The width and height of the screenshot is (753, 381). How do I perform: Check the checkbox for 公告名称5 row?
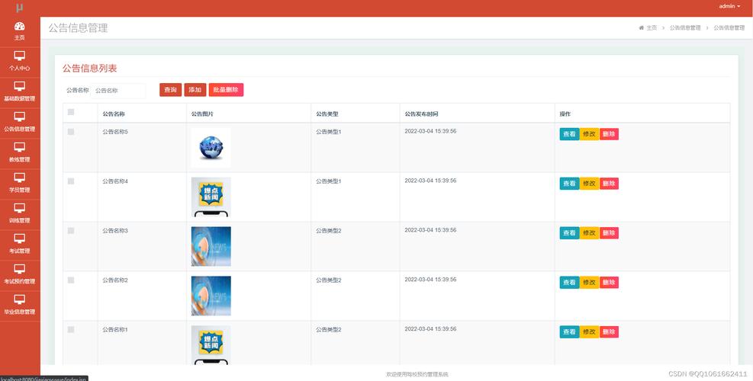tap(71, 132)
